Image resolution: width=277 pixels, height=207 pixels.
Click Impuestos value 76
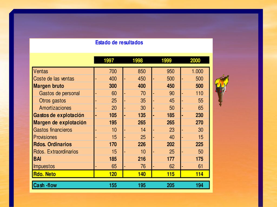[143, 166]
